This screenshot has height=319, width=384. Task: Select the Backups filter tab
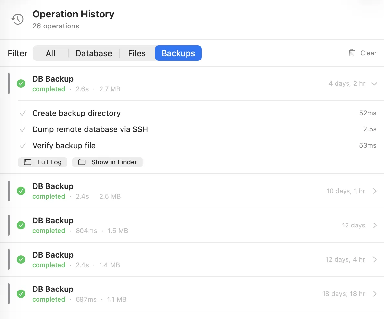(x=178, y=53)
